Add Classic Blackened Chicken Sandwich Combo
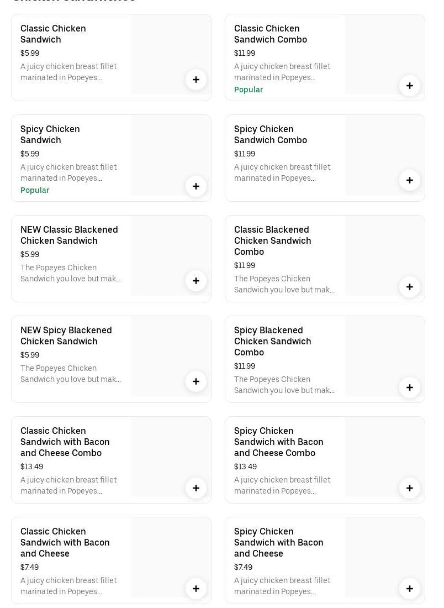The image size is (444, 608). (x=410, y=287)
